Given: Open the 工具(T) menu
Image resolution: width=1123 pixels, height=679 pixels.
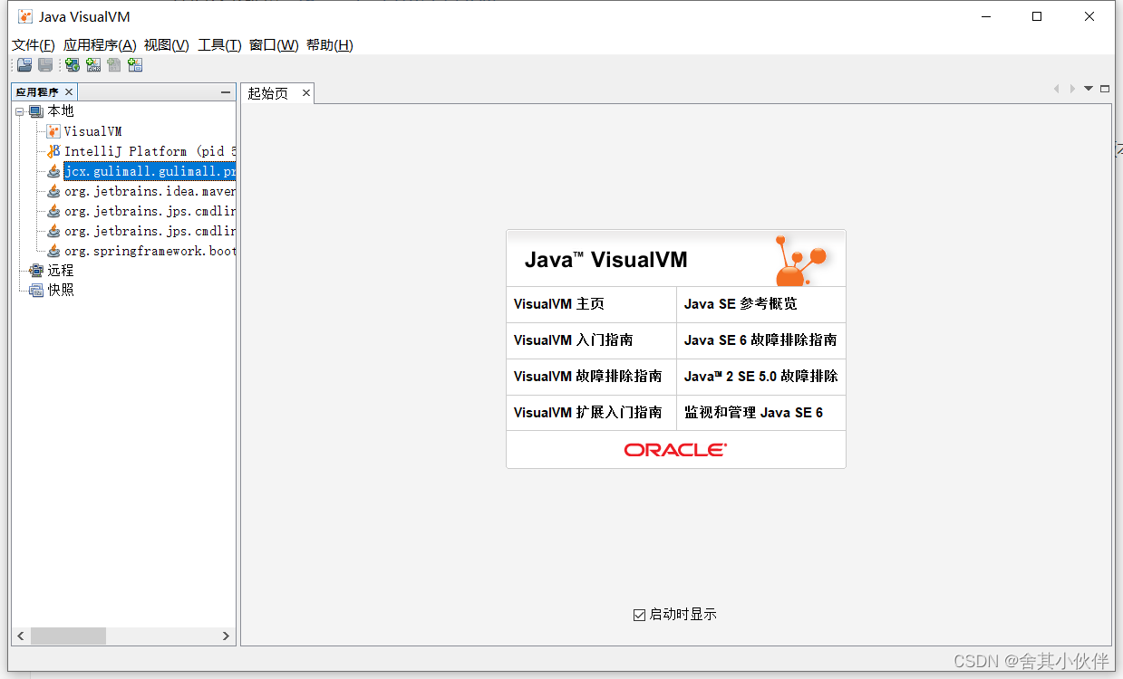Looking at the screenshot, I should [219, 45].
